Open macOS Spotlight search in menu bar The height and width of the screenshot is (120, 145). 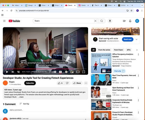click(121, 1)
